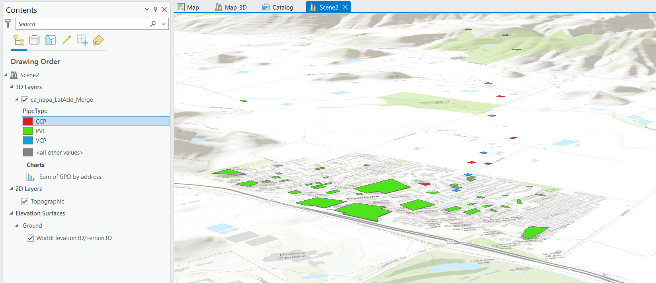This screenshot has width=656, height=283.
Task: Collapse the Elevation Surfaces group
Action: 11,213
